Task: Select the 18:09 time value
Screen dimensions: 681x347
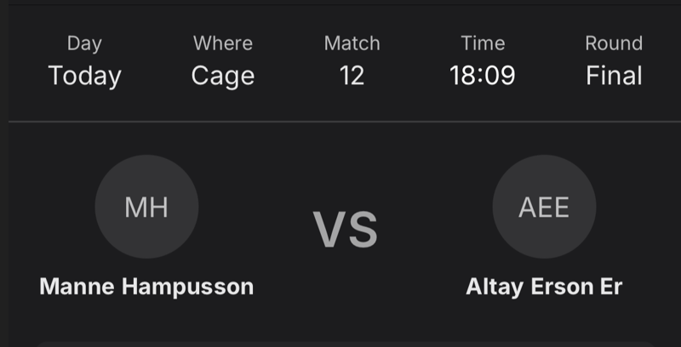Action: [x=483, y=76]
